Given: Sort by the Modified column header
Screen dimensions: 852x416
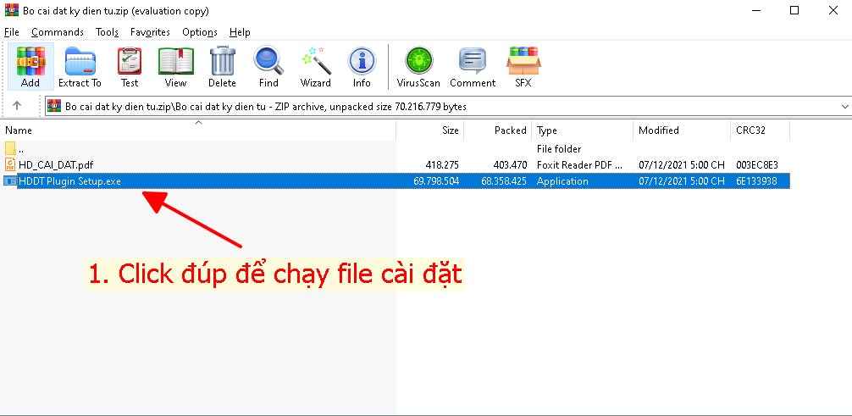Looking at the screenshot, I should [682, 130].
